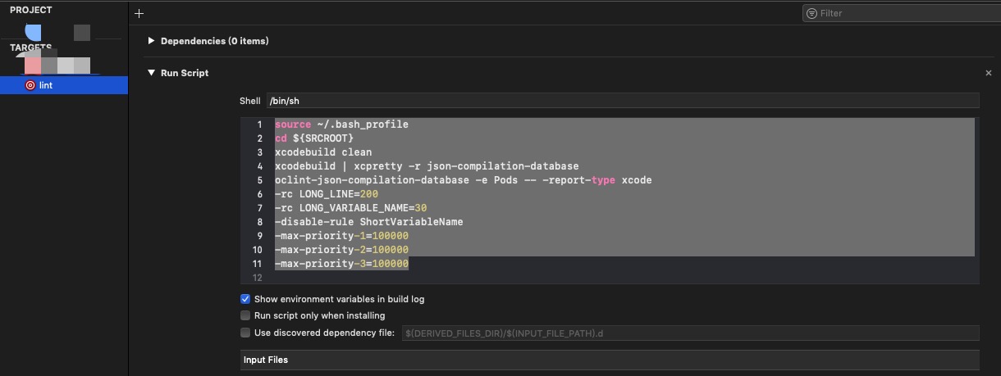The width and height of the screenshot is (1001, 376).
Task: Click the plus add build phase button
Action: pos(139,13)
